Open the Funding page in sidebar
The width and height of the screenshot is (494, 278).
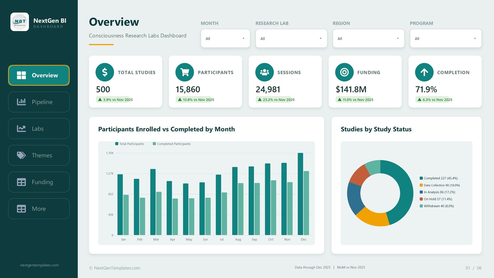pyautogui.click(x=39, y=182)
